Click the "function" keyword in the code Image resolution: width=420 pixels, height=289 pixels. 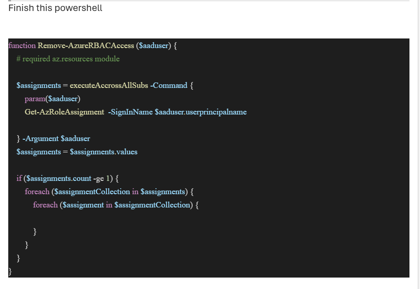(x=22, y=45)
